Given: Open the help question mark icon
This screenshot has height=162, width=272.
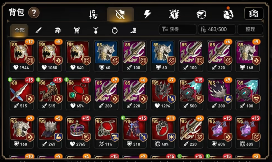Looking at the screenshot, I should 34,13.
